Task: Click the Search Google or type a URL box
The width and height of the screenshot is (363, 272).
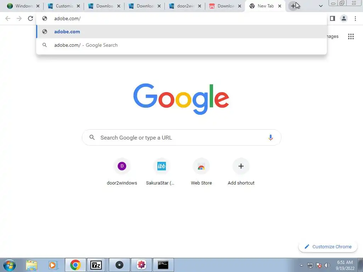Action: (x=181, y=138)
